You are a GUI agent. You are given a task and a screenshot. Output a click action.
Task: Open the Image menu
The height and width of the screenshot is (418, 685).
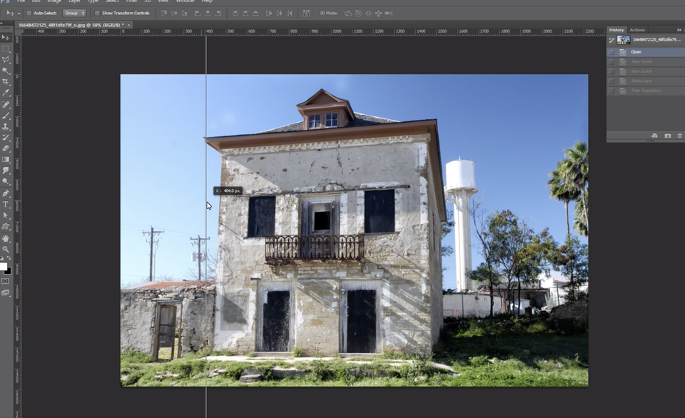coord(54,1)
